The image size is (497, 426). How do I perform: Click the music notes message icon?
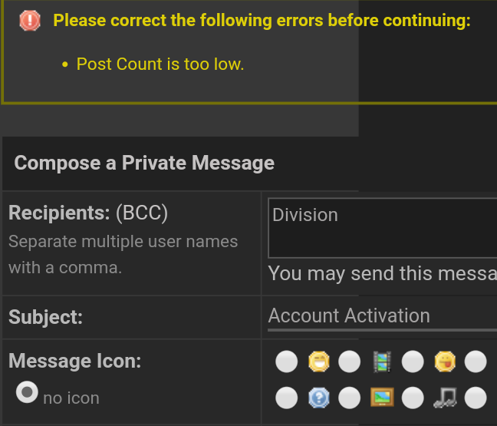445,398
